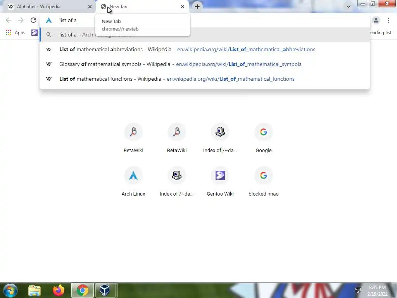Click the Wikipedia W icon of abbreviations suggestion
This screenshot has height=298, width=397.
tap(49, 50)
